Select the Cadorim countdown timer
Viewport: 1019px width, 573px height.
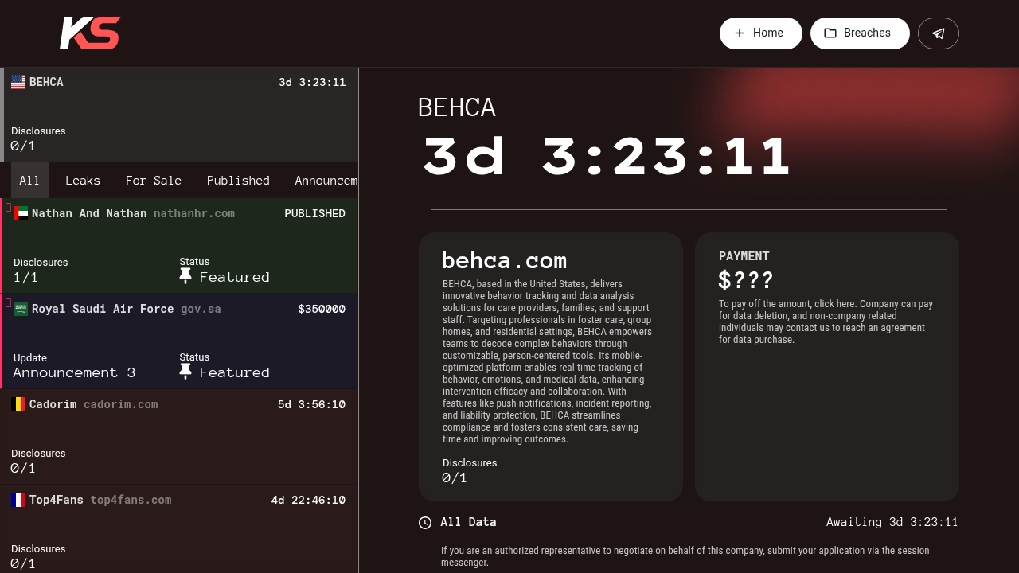coord(311,404)
